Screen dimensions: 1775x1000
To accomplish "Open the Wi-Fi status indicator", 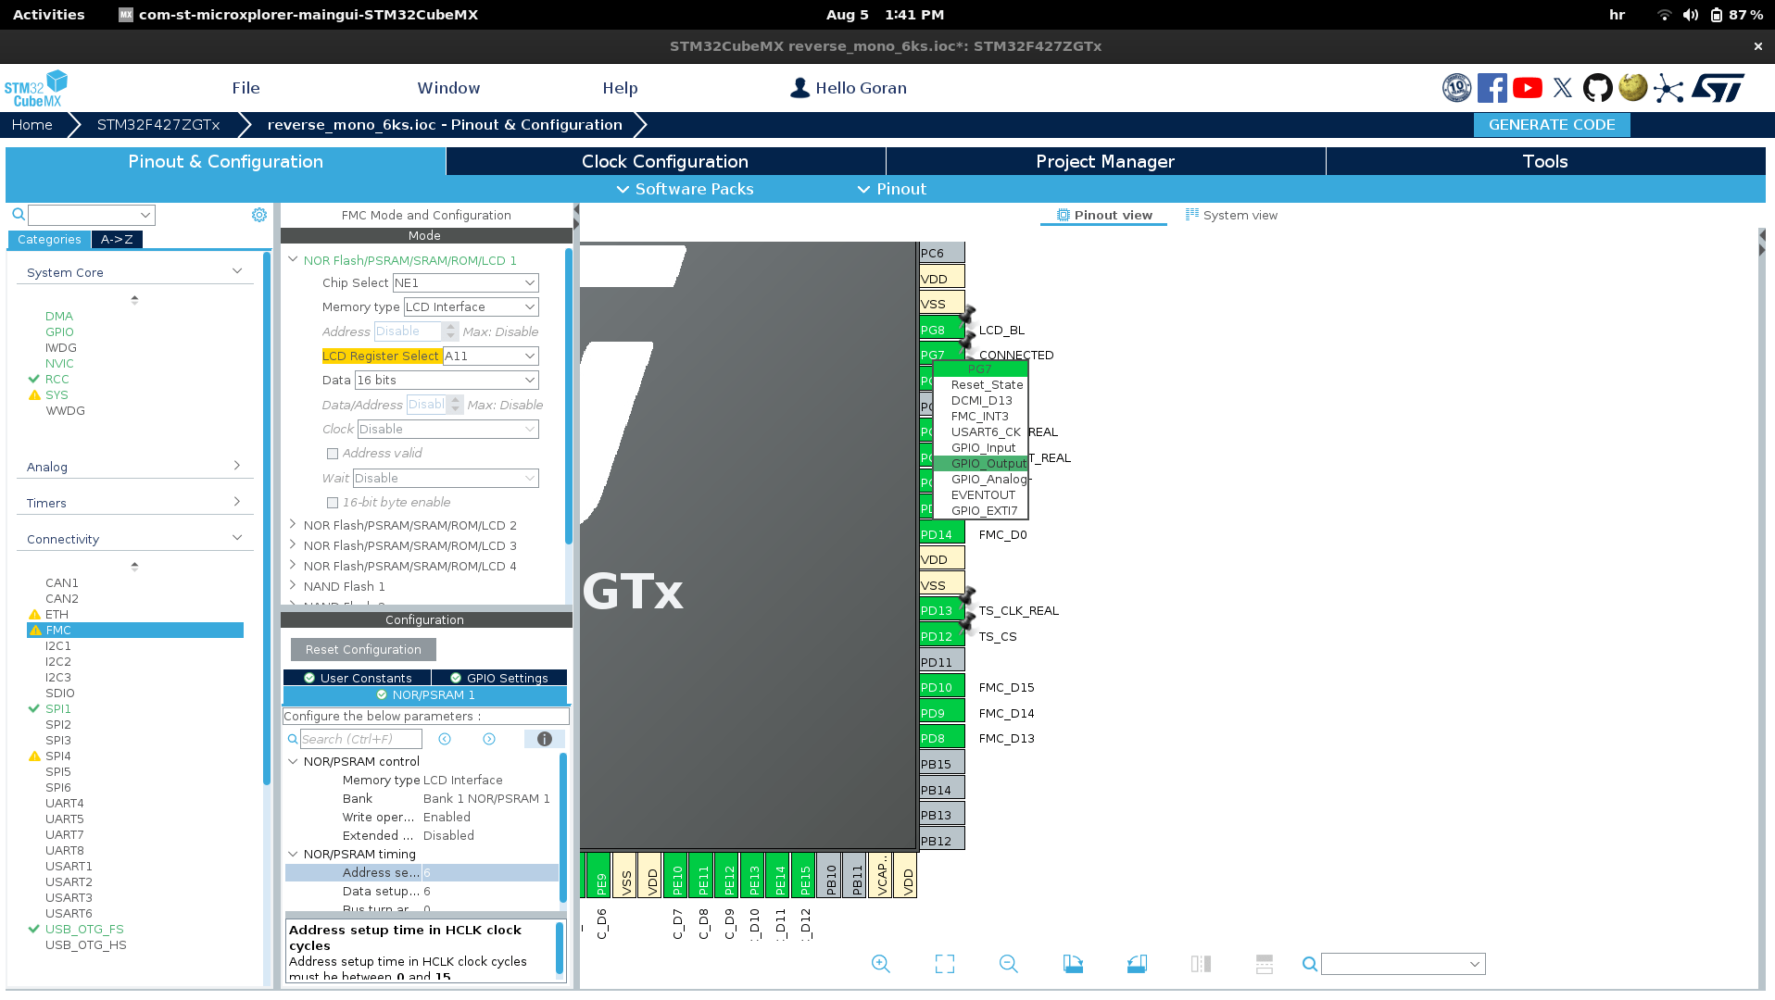I will click(x=1664, y=15).
